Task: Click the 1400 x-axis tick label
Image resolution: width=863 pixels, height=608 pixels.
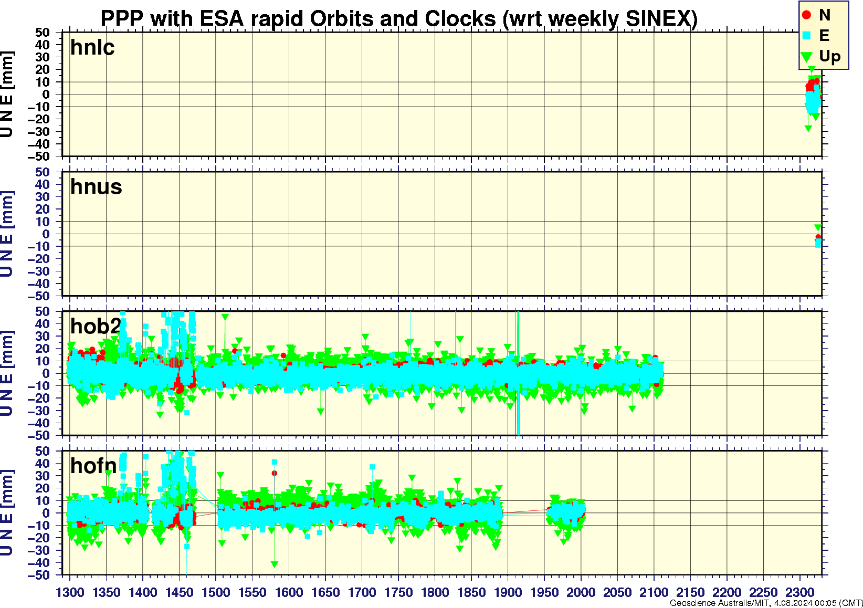Action: 143,592
